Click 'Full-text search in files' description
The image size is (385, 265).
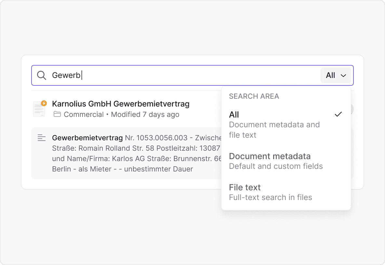click(x=271, y=197)
